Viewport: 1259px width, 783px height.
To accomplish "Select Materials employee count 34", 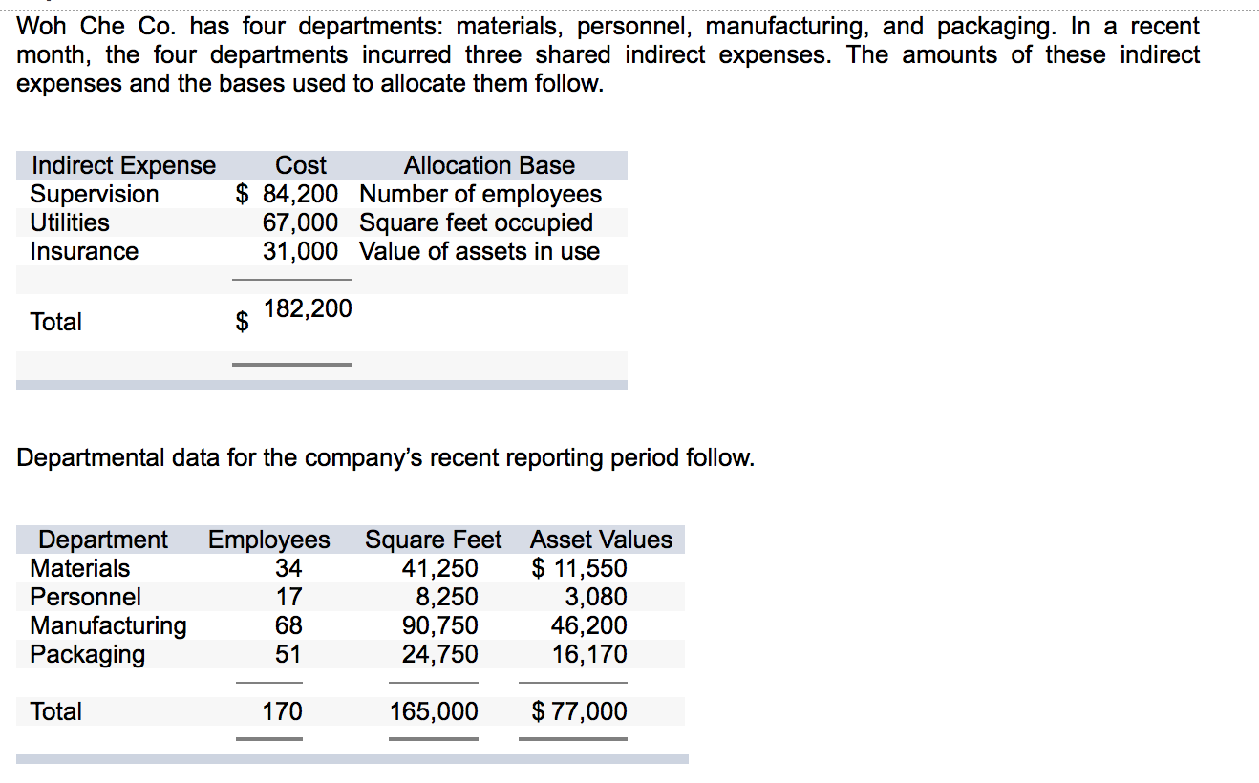I will [288, 568].
